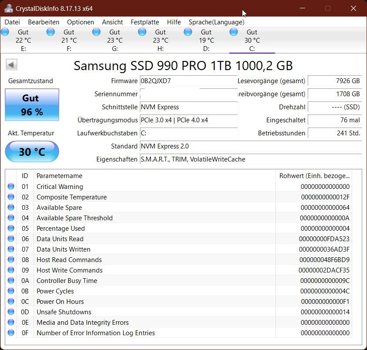Click the status icon above drive H:
This screenshot has height=350, width=367.
click(142, 32)
